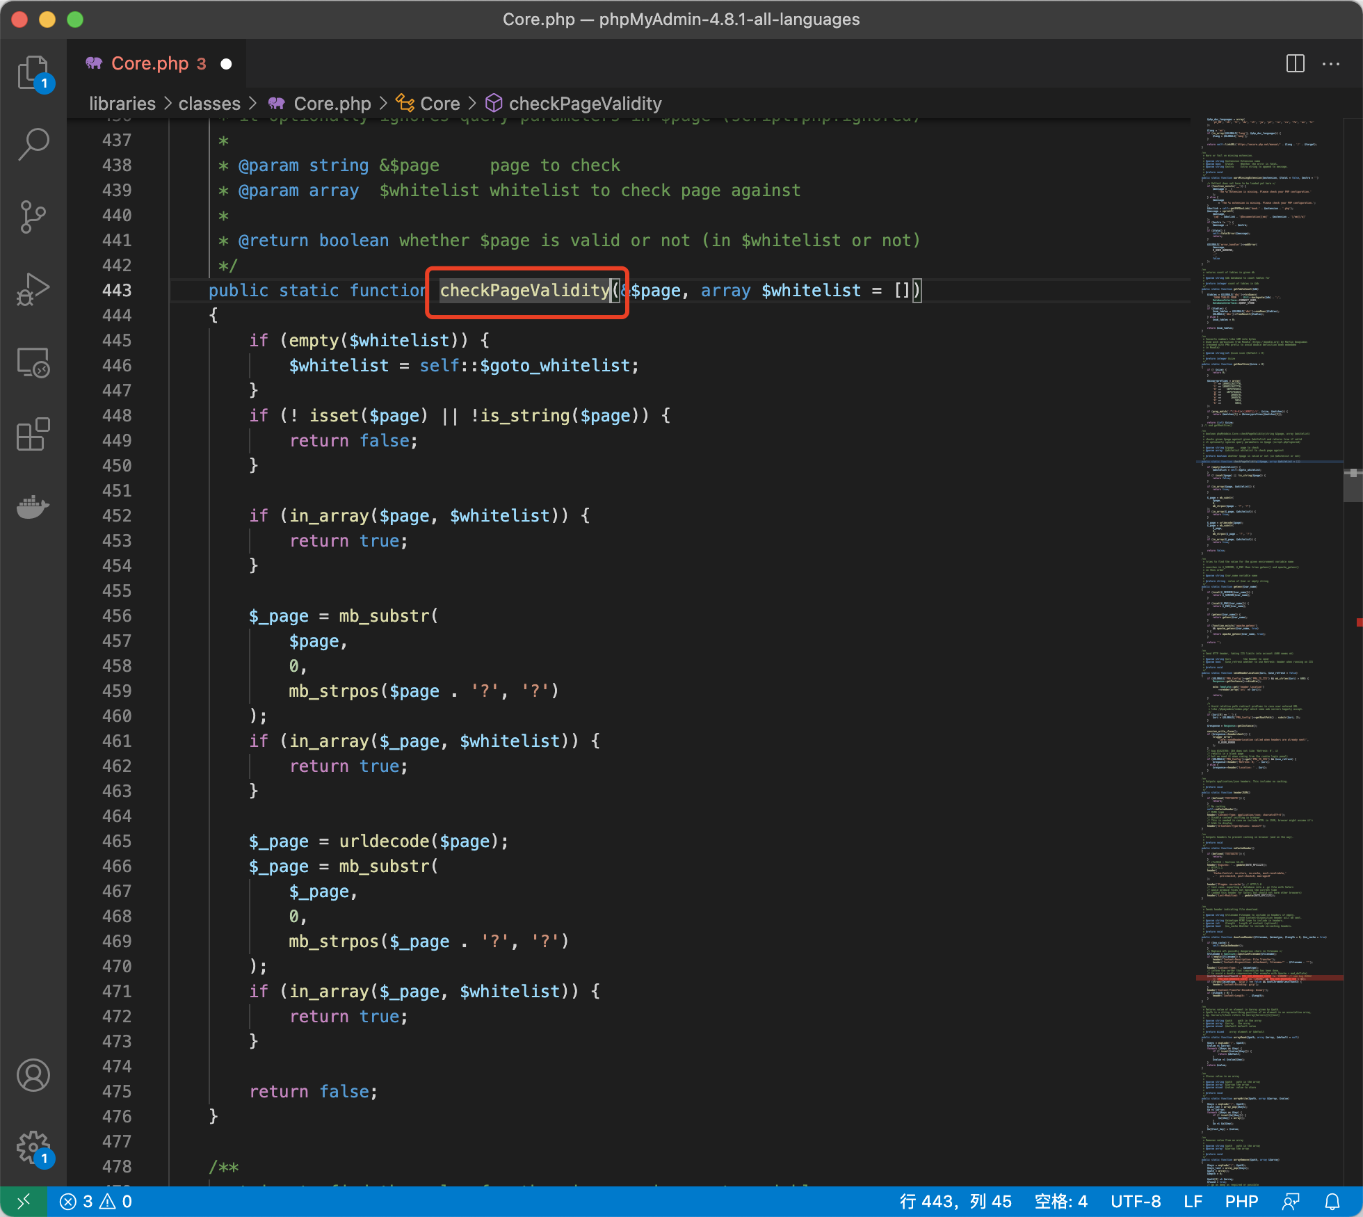Viewport: 1363px width, 1217px height.
Task: Open the editor More Actions menu
Action: point(1331,63)
